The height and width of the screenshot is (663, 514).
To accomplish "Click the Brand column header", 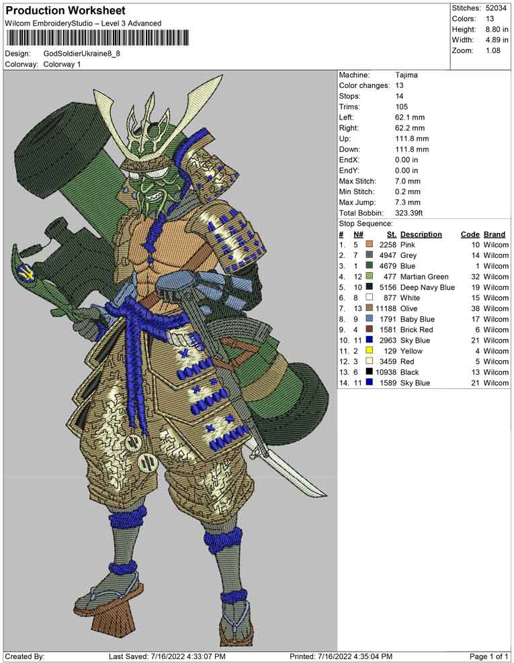I will [495, 234].
